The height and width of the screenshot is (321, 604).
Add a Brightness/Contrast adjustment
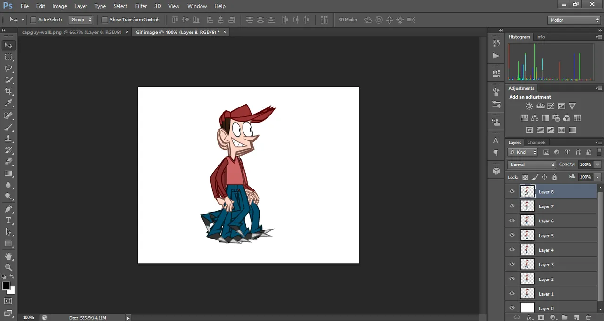click(529, 107)
